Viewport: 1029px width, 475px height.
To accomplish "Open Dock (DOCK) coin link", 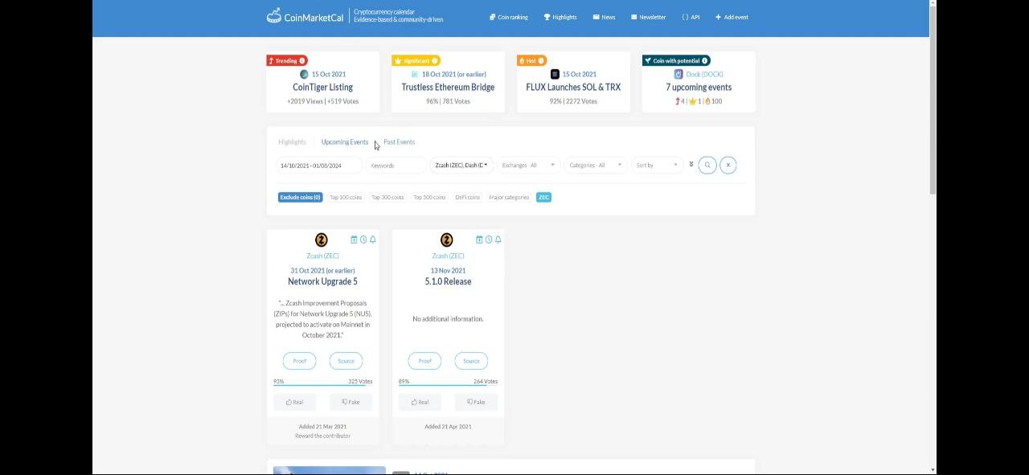I will 704,74.
